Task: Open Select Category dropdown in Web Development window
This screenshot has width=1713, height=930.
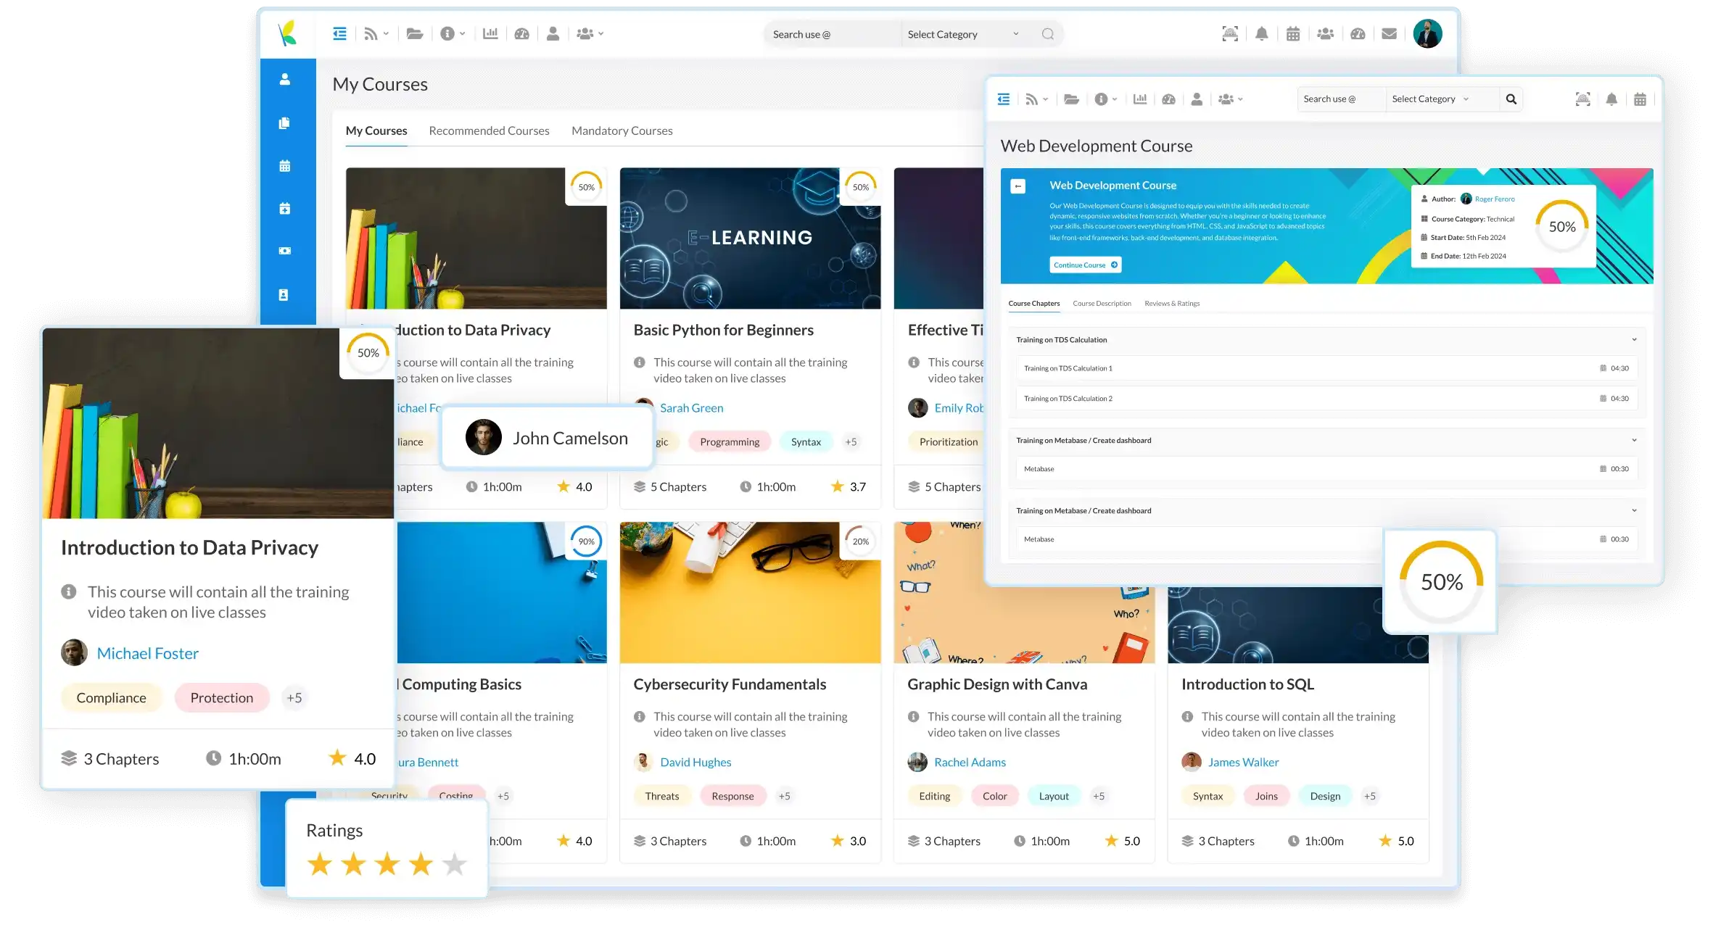Action: [1431, 99]
